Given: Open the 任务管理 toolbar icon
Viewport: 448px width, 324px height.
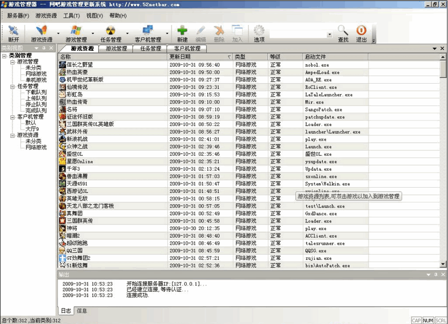Looking at the screenshot, I should tap(111, 33).
